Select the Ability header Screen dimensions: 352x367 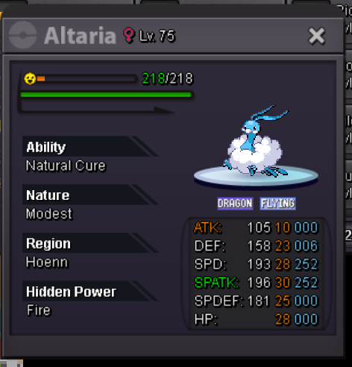tap(90, 147)
